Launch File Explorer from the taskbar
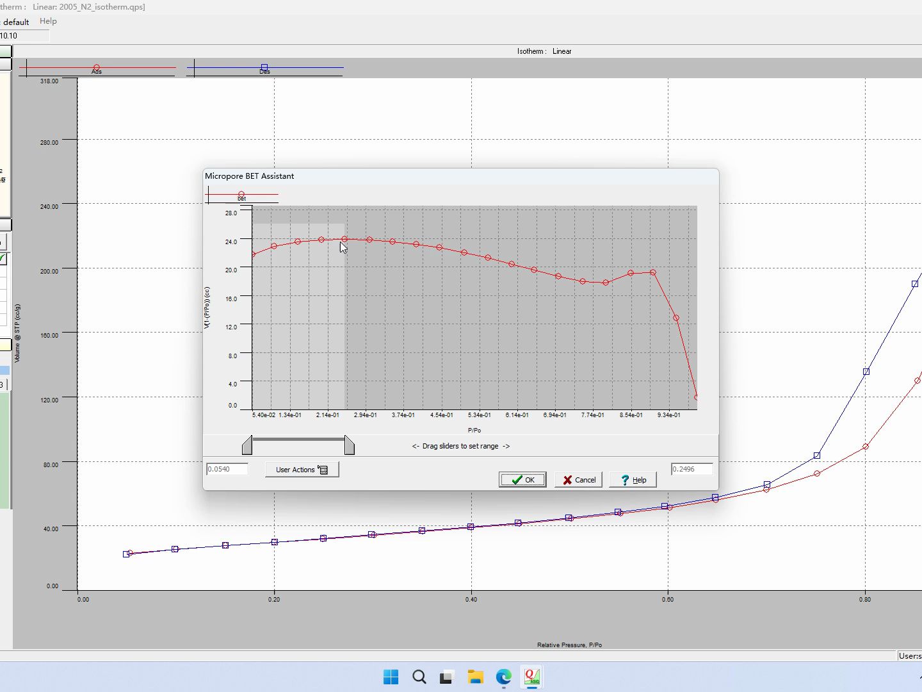The height and width of the screenshot is (692, 922). point(475,677)
